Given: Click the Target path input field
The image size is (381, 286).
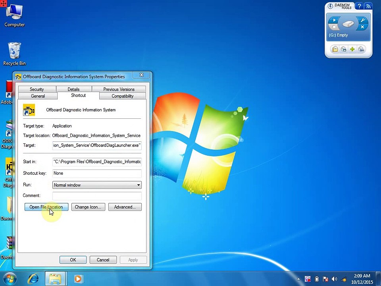Looking at the screenshot, I should 97,145.
